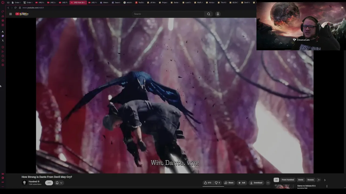Go back with the browser back arrow

(8, 8)
